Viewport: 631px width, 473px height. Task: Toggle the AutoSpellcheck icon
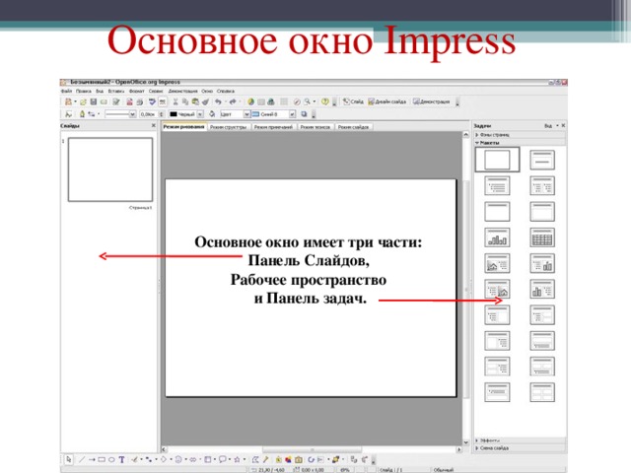click(x=162, y=102)
